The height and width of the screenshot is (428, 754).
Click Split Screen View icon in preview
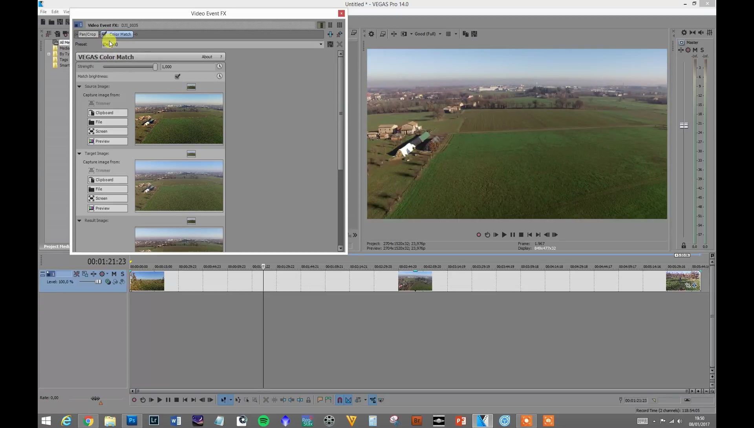click(x=404, y=34)
